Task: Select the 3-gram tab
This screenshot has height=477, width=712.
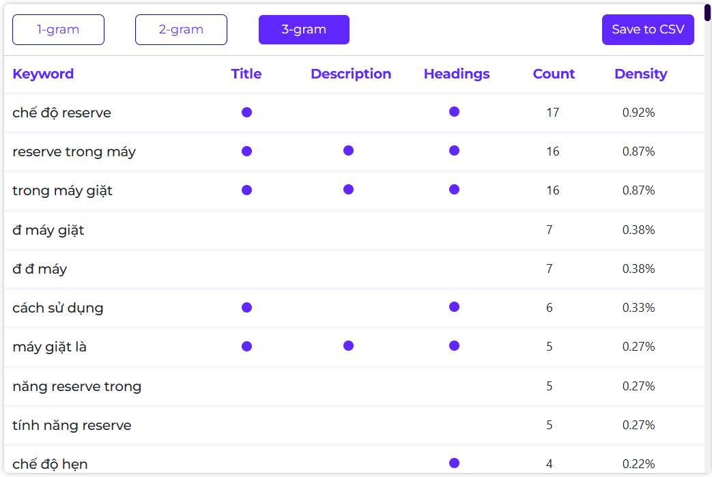Action: [x=304, y=30]
